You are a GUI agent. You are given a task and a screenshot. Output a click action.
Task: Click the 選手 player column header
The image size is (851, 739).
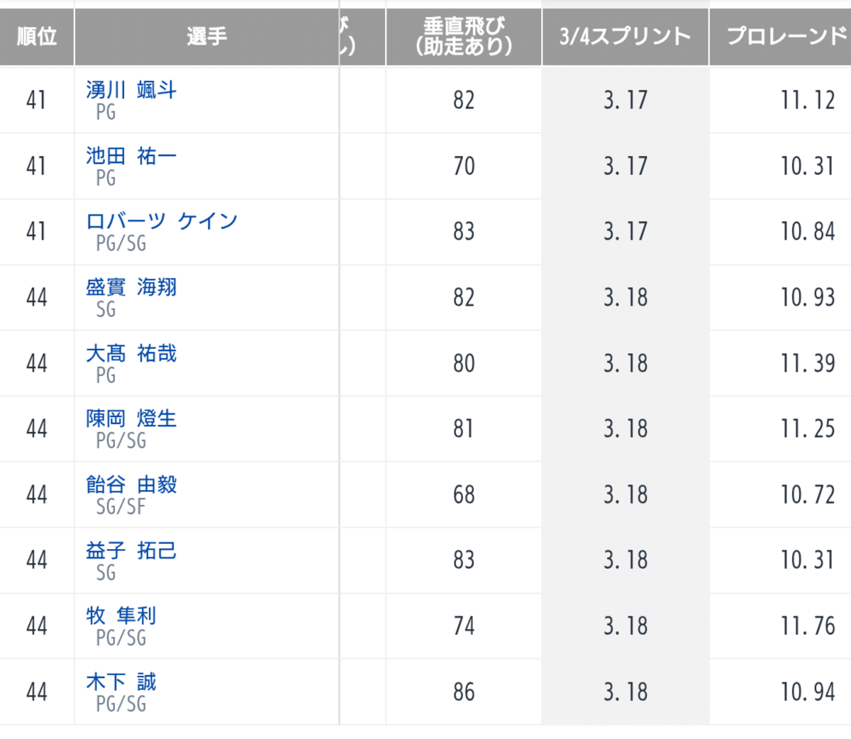[x=206, y=37]
